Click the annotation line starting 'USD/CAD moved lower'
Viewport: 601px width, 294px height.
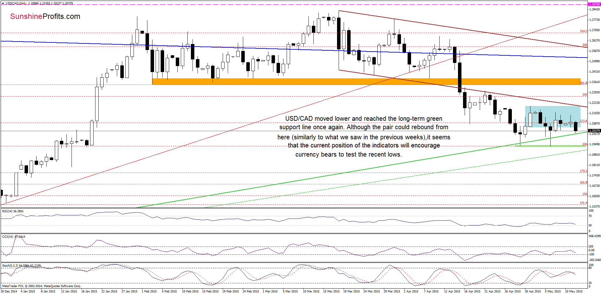363,119
